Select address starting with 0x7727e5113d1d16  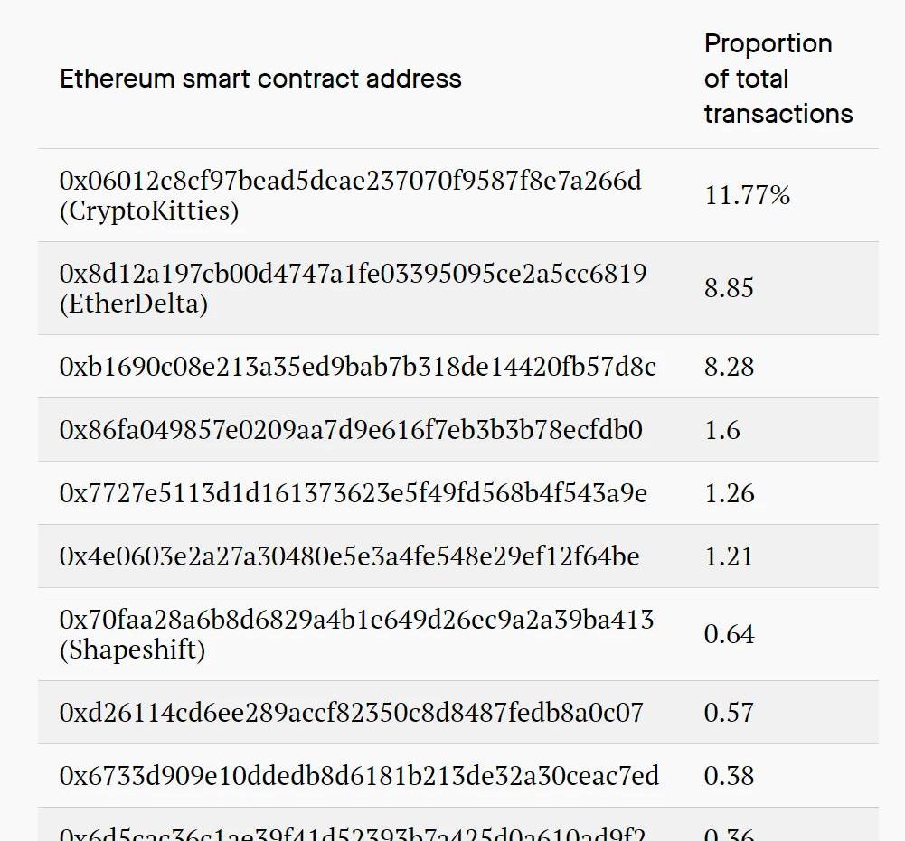click(x=354, y=493)
